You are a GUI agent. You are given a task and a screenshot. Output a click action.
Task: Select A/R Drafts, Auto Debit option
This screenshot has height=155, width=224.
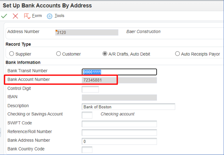pos(105,54)
